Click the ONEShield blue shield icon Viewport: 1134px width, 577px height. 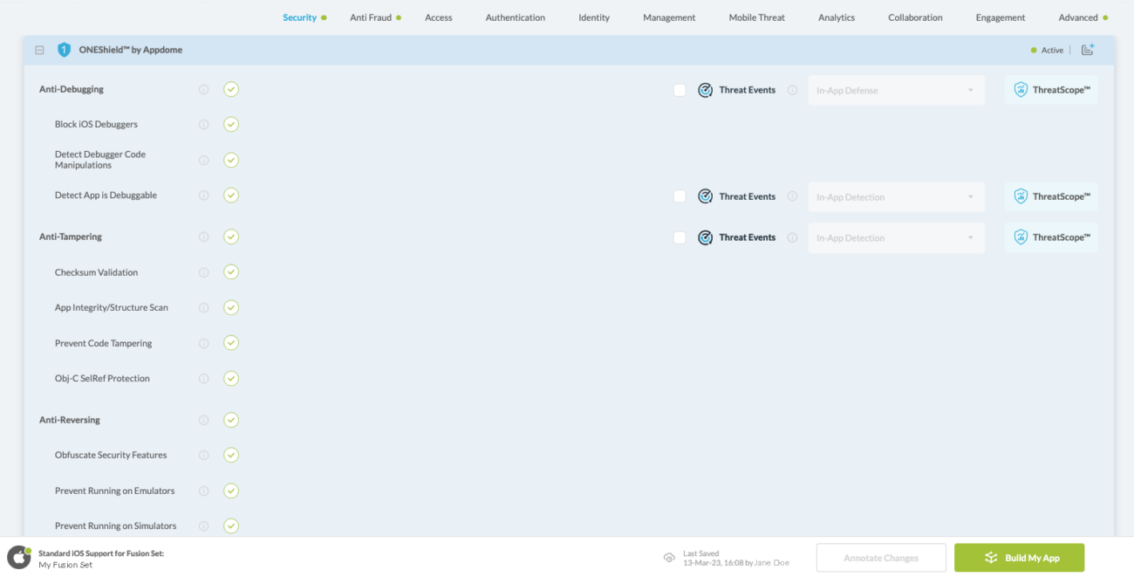(64, 50)
